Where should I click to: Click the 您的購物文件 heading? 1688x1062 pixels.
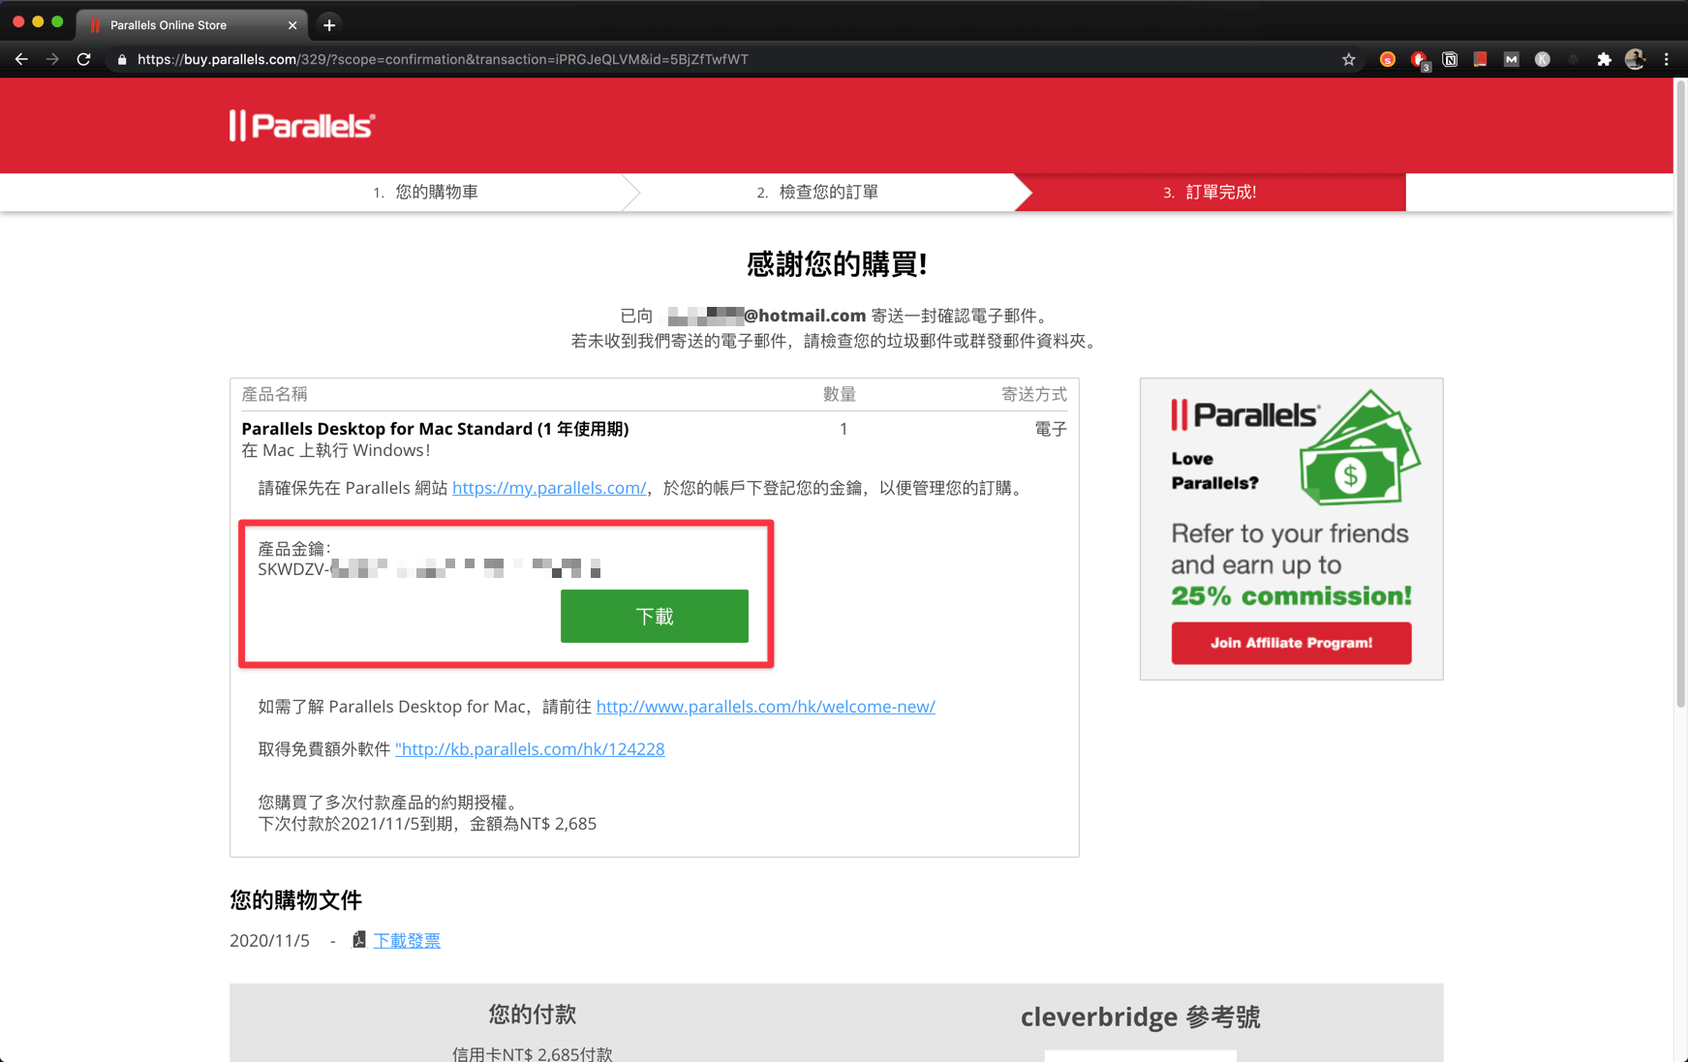click(x=295, y=900)
